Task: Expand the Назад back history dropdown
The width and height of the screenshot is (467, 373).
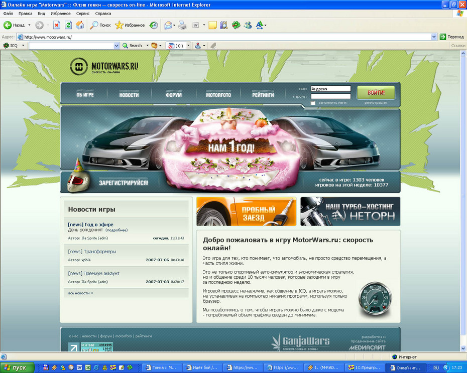Action: tap(29, 25)
